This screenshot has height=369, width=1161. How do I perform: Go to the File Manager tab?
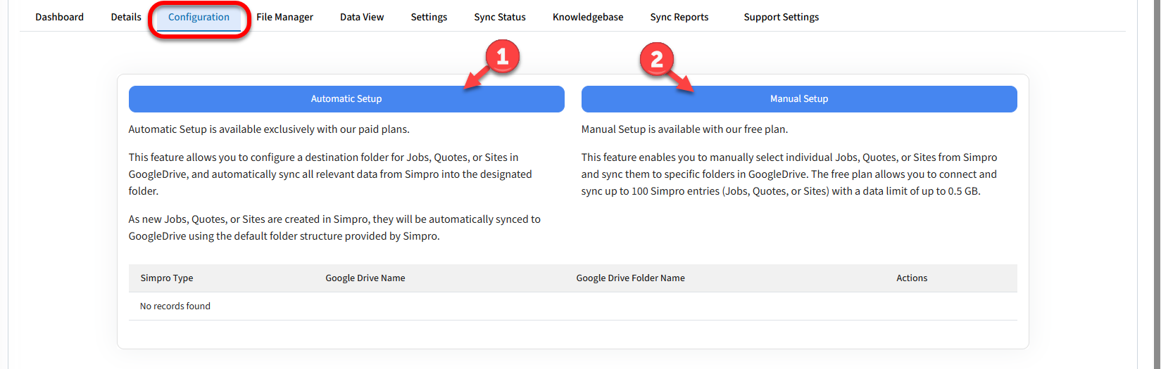(284, 17)
